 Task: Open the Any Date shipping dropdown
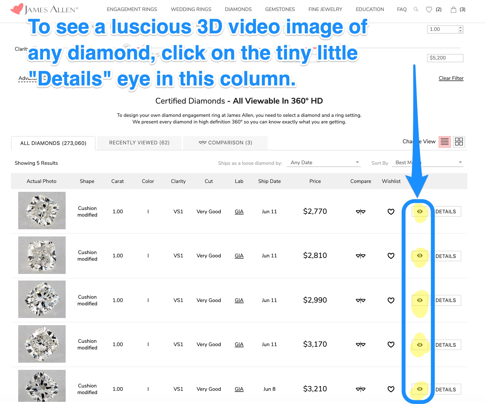tap(324, 163)
